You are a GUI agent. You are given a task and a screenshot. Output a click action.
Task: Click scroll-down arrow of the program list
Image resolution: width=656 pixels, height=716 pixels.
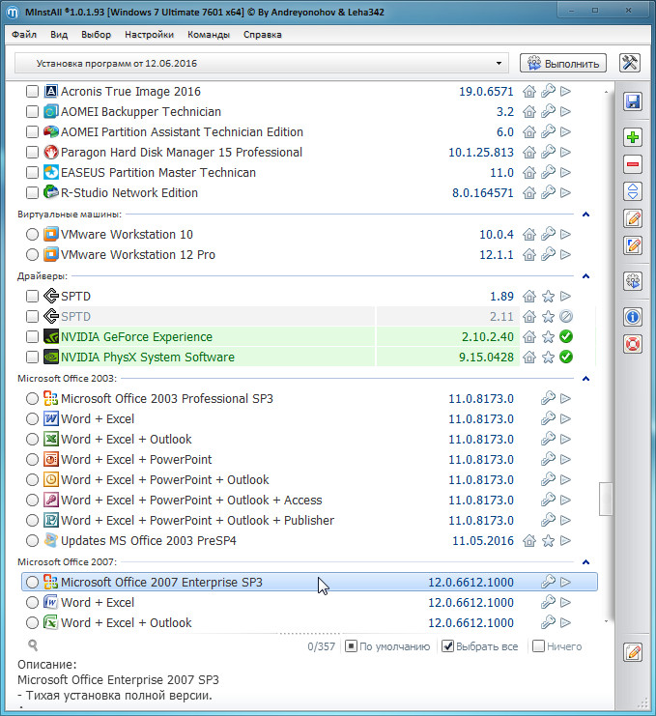[606, 621]
